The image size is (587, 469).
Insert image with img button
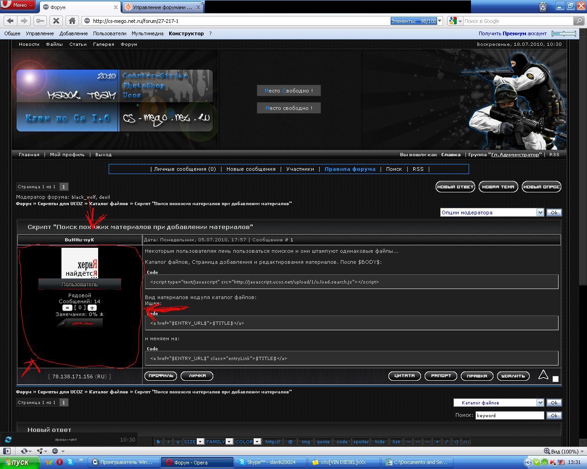306,442
